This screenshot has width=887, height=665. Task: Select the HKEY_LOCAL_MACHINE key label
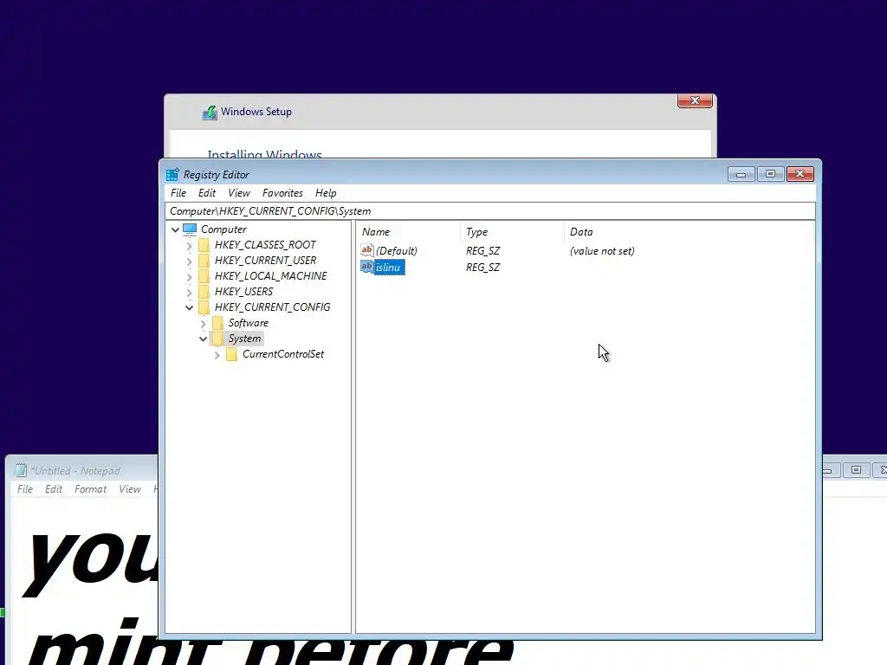pos(270,276)
